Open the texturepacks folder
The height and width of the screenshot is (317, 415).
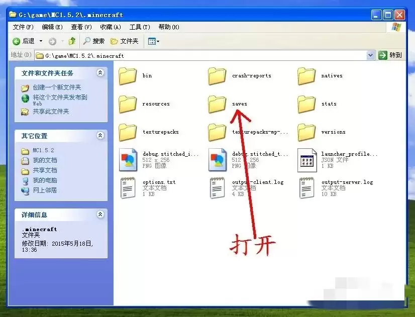point(127,131)
